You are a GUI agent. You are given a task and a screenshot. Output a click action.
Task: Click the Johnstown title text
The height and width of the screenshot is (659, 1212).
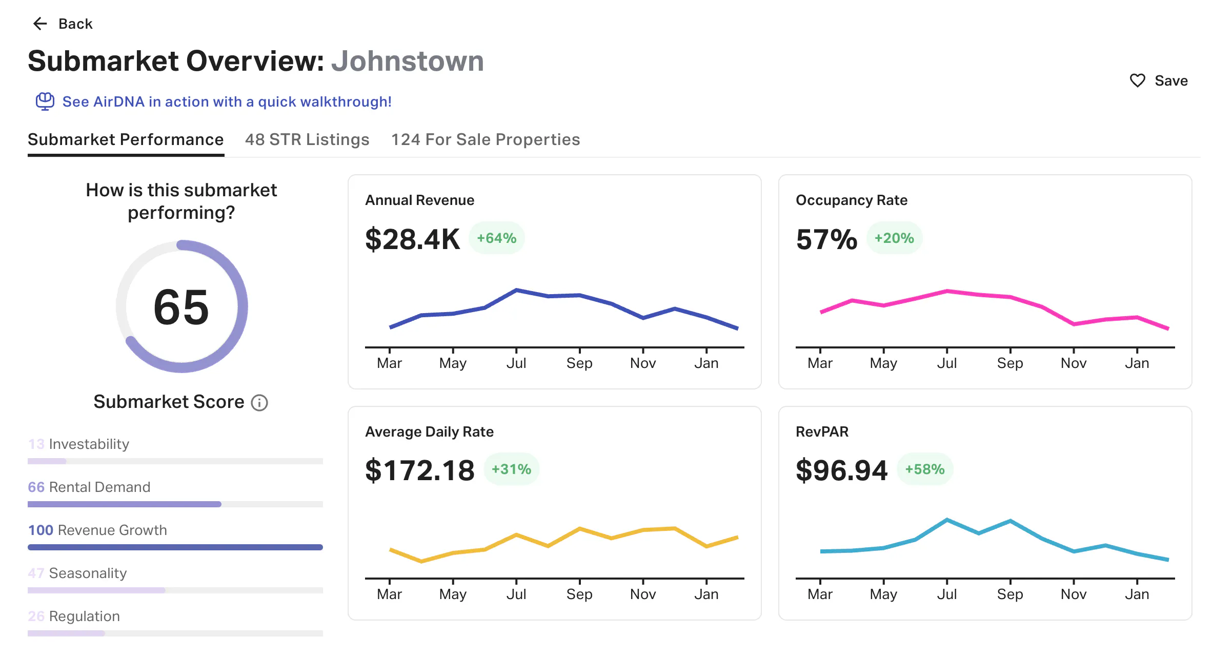[408, 61]
